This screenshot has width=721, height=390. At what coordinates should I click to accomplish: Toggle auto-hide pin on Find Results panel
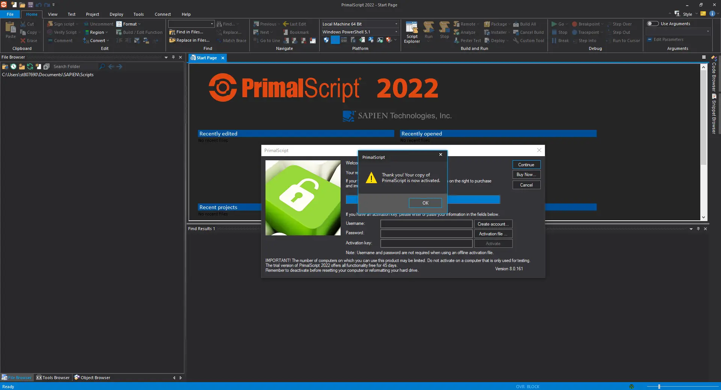tap(698, 229)
